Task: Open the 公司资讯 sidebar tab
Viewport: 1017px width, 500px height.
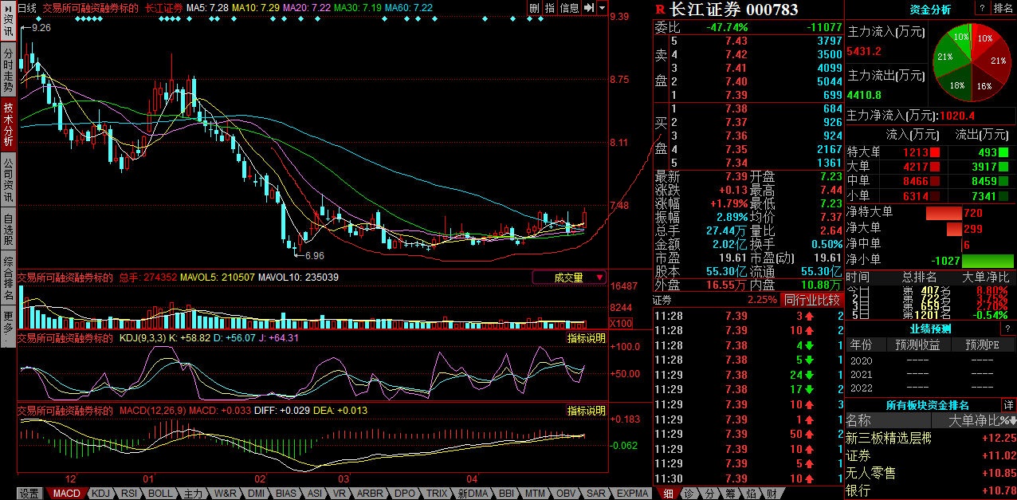Action: pyautogui.click(x=7, y=179)
